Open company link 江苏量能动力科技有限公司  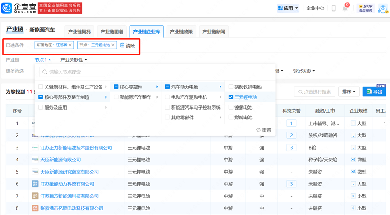[67, 184]
